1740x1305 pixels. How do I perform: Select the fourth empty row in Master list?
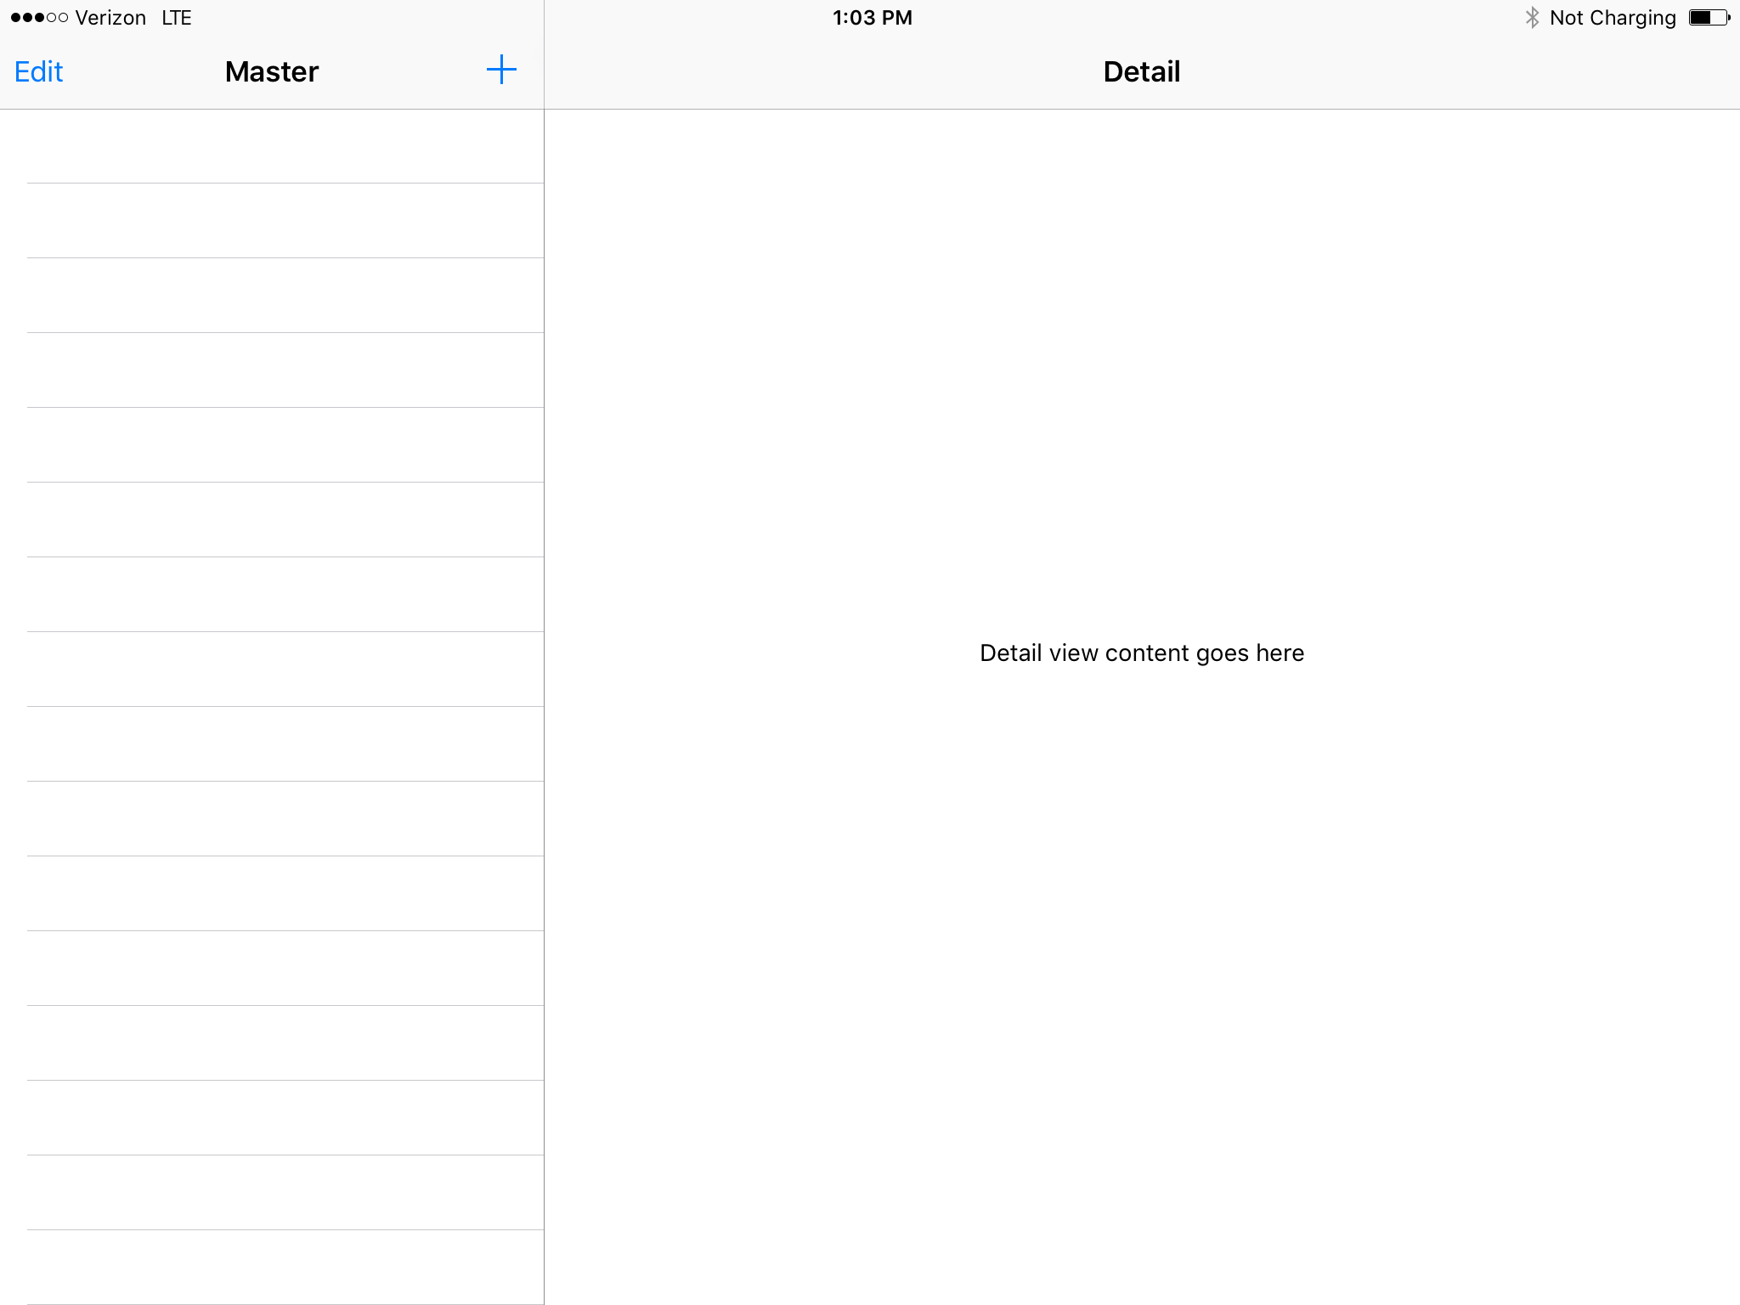[272, 370]
